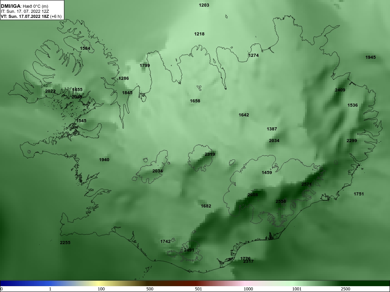Click the legend label 0
The width and height of the screenshot is (390, 292).
click(1, 289)
